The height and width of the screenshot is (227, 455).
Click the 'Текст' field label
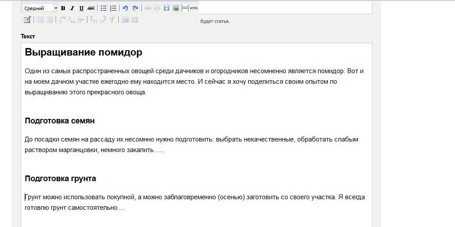[x=28, y=36]
